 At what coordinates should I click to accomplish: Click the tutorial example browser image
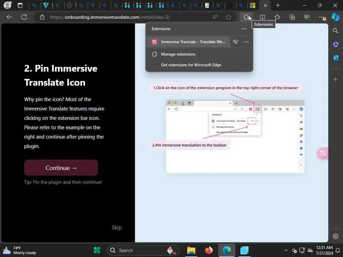pyautogui.click(x=235, y=137)
